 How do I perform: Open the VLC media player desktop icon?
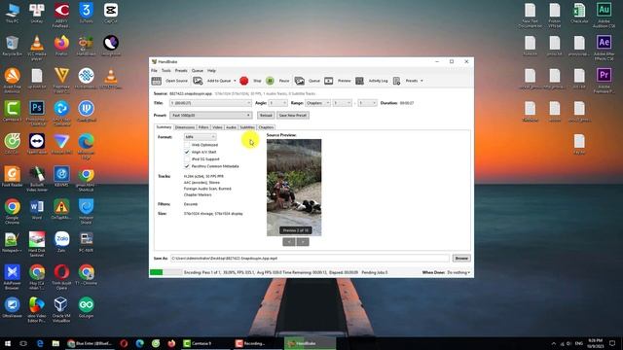click(37, 43)
